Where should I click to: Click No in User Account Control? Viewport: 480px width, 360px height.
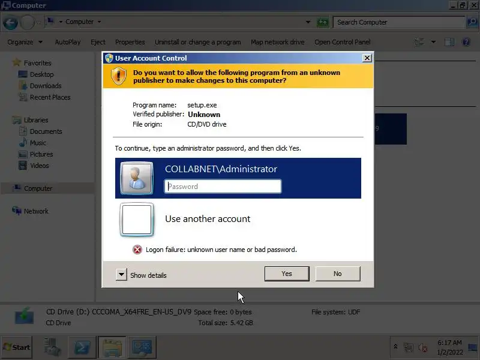point(338,274)
